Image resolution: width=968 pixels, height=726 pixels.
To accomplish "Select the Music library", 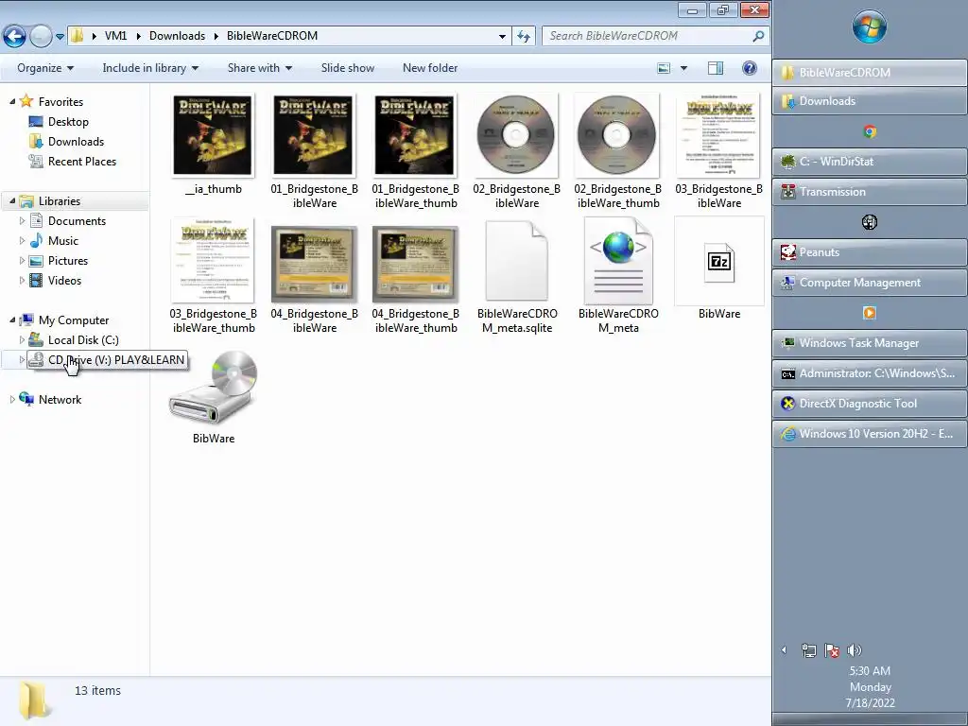I will (63, 241).
